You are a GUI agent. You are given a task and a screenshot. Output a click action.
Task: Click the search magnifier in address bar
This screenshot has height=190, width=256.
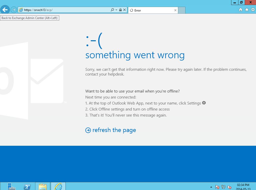(112, 10)
